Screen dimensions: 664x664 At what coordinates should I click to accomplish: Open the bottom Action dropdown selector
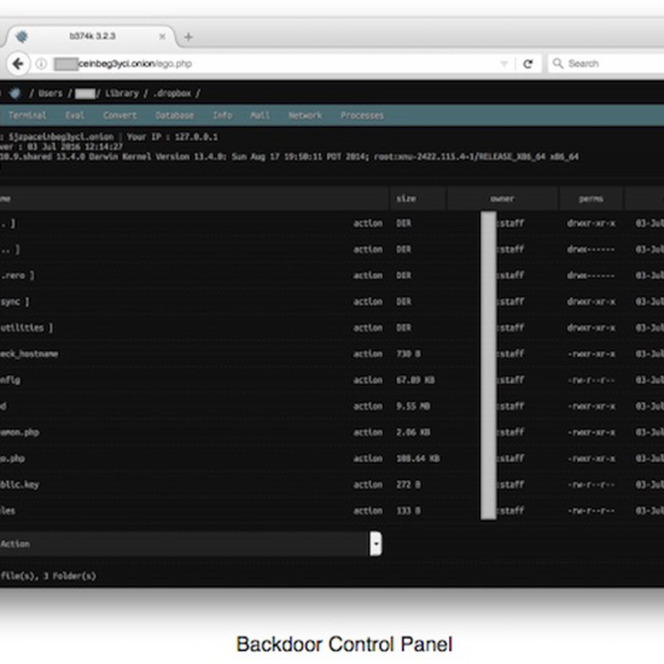[376, 544]
